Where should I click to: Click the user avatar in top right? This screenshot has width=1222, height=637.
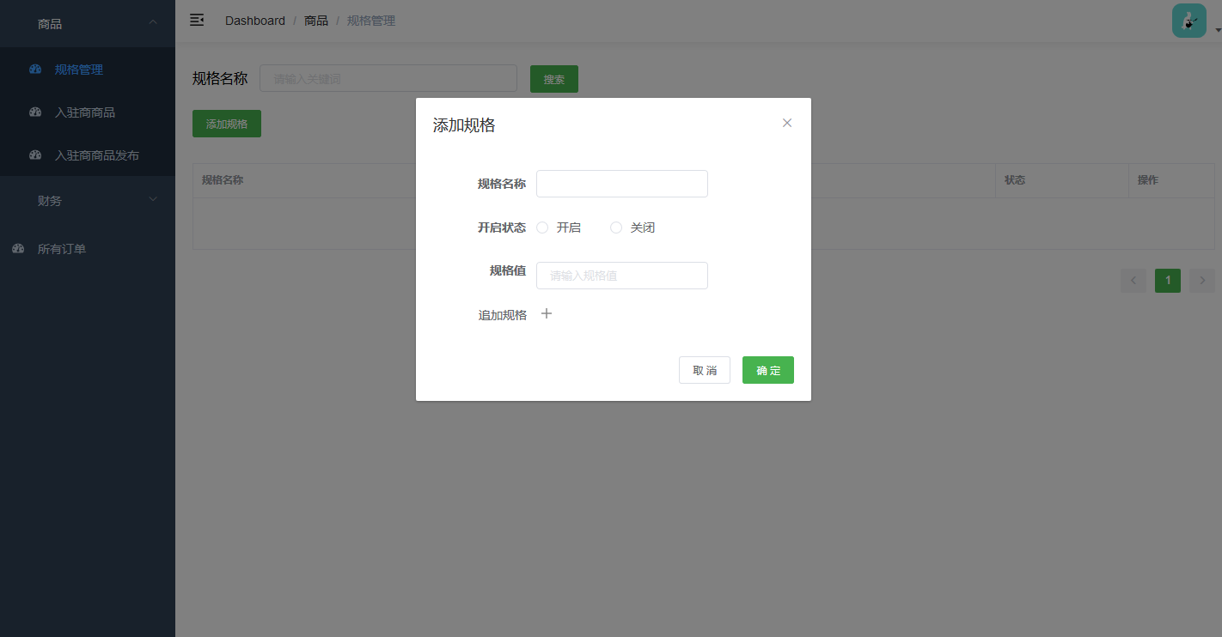click(x=1188, y=21)
